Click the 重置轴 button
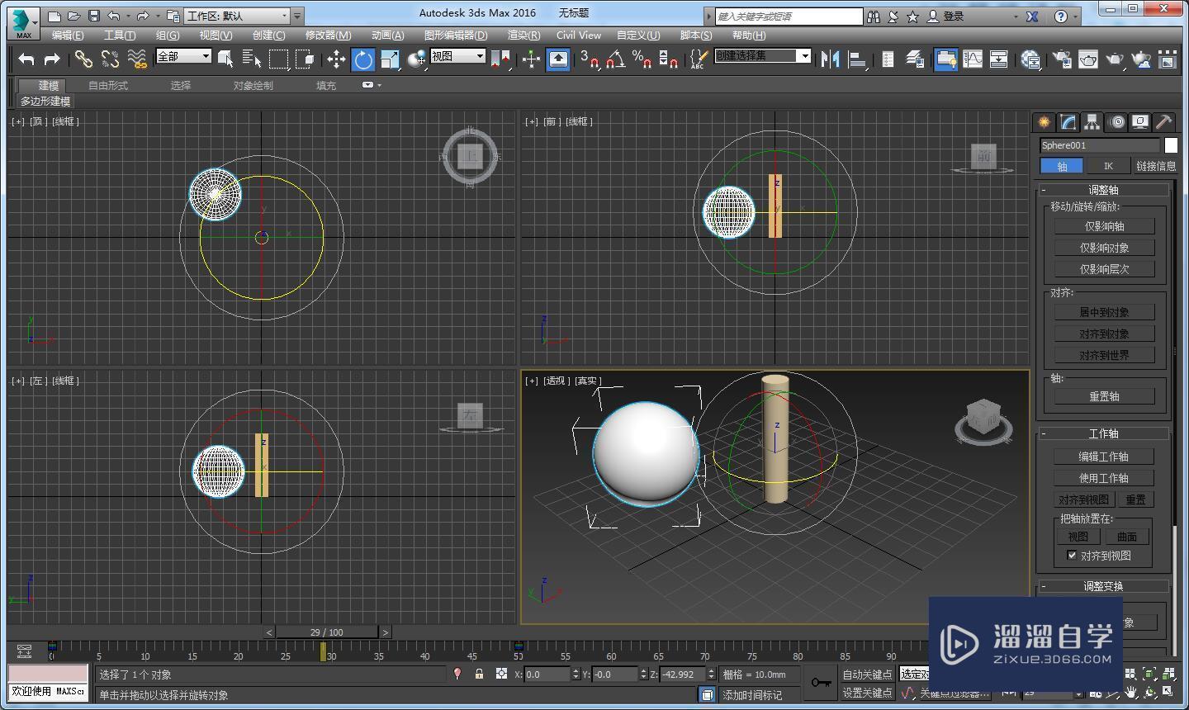Viewport: 1189px width, 710px height. pos(1104,396)
